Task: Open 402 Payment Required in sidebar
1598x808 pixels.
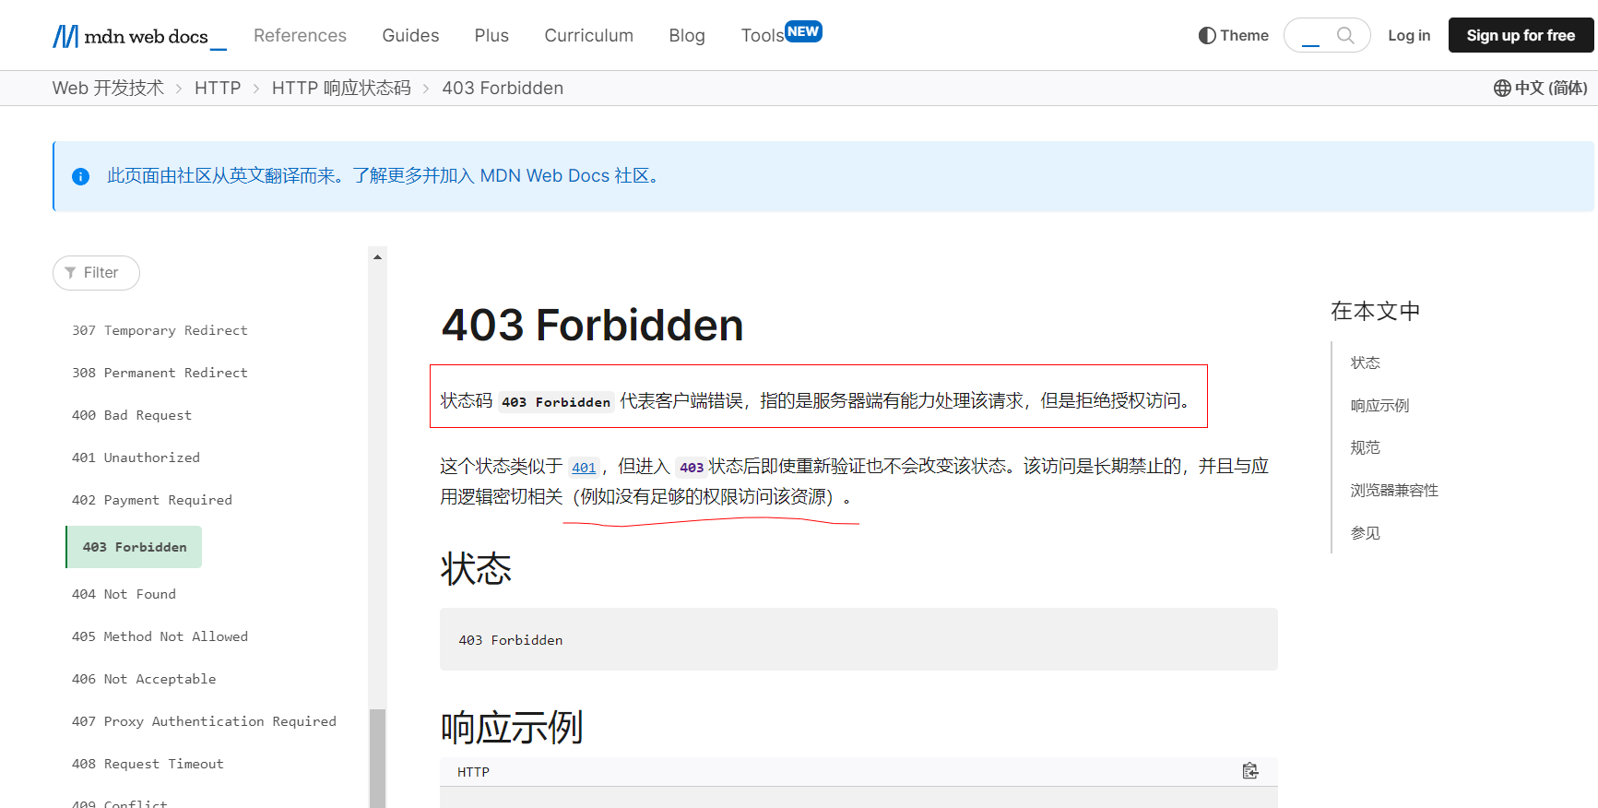Action: click(x=152, y=500)
